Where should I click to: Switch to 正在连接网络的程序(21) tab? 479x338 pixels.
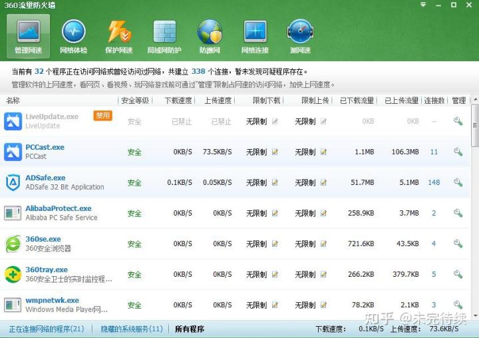(47, 329)
